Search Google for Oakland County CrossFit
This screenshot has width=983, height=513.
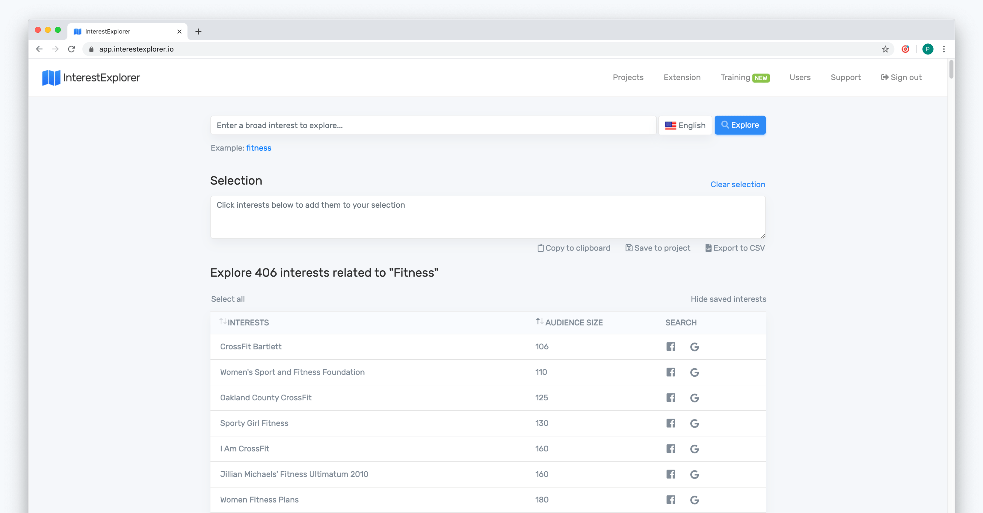[694, 398]
